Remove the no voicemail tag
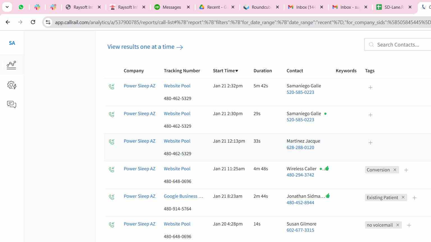Screen dimensions: 431x242 [398, 225]
